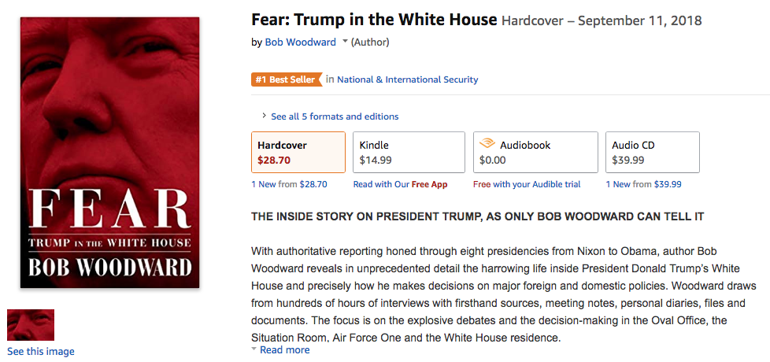770x362 pixels.
Task: Click the large Fear book cover image
Action: pos(109,153)
